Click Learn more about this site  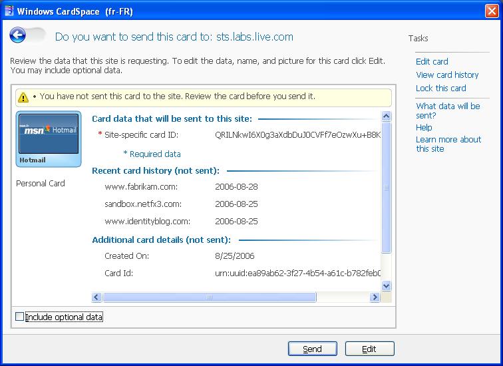coord(448,144)
